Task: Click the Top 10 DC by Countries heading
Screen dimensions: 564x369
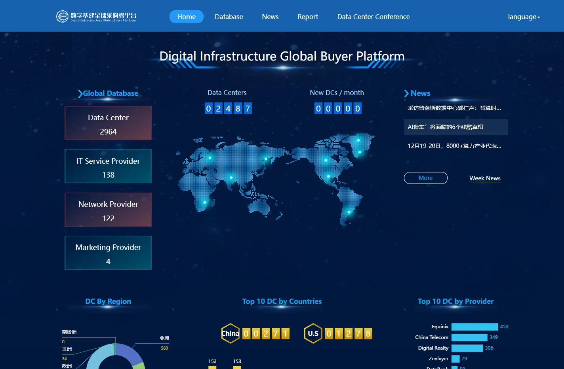Action: click(282, 301)
